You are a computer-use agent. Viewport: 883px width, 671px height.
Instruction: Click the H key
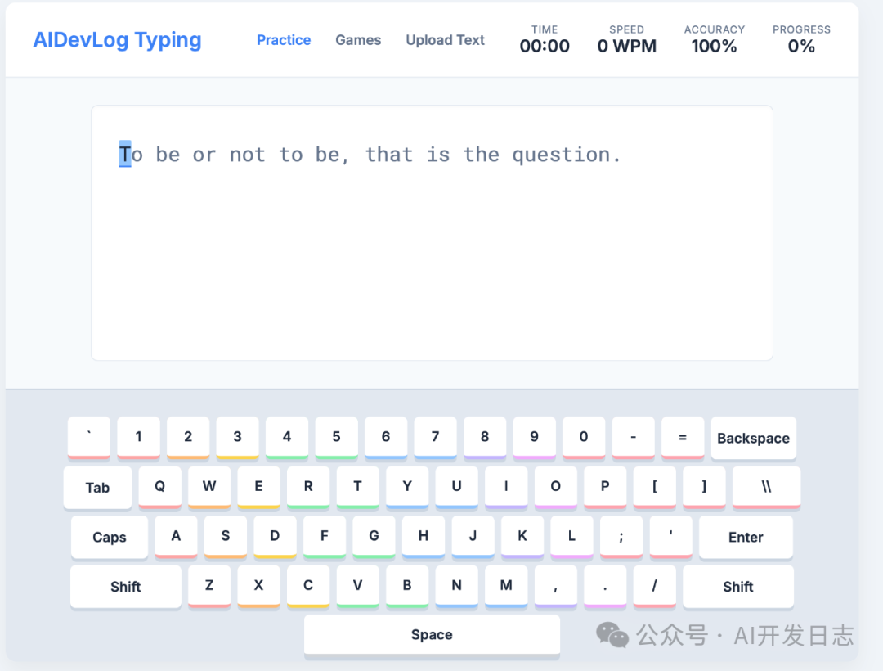point(424,537)
